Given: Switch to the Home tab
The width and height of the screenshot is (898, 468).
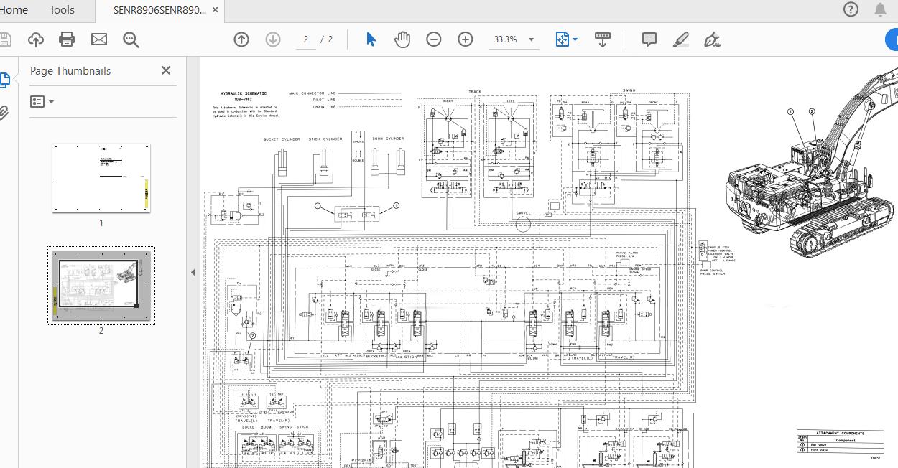Looking at the screenshot, I should pos(14,9).
